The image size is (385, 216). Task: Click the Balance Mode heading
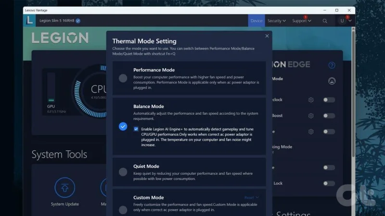point(149,106)
